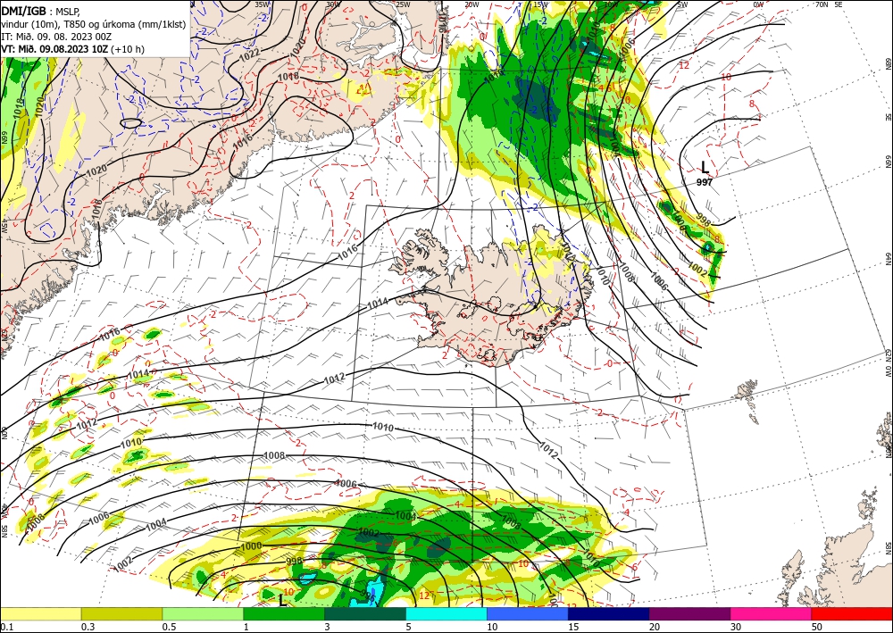Screen dimensions: 893x633
Task: Click the '30' legend scale value
Action: 737,627
